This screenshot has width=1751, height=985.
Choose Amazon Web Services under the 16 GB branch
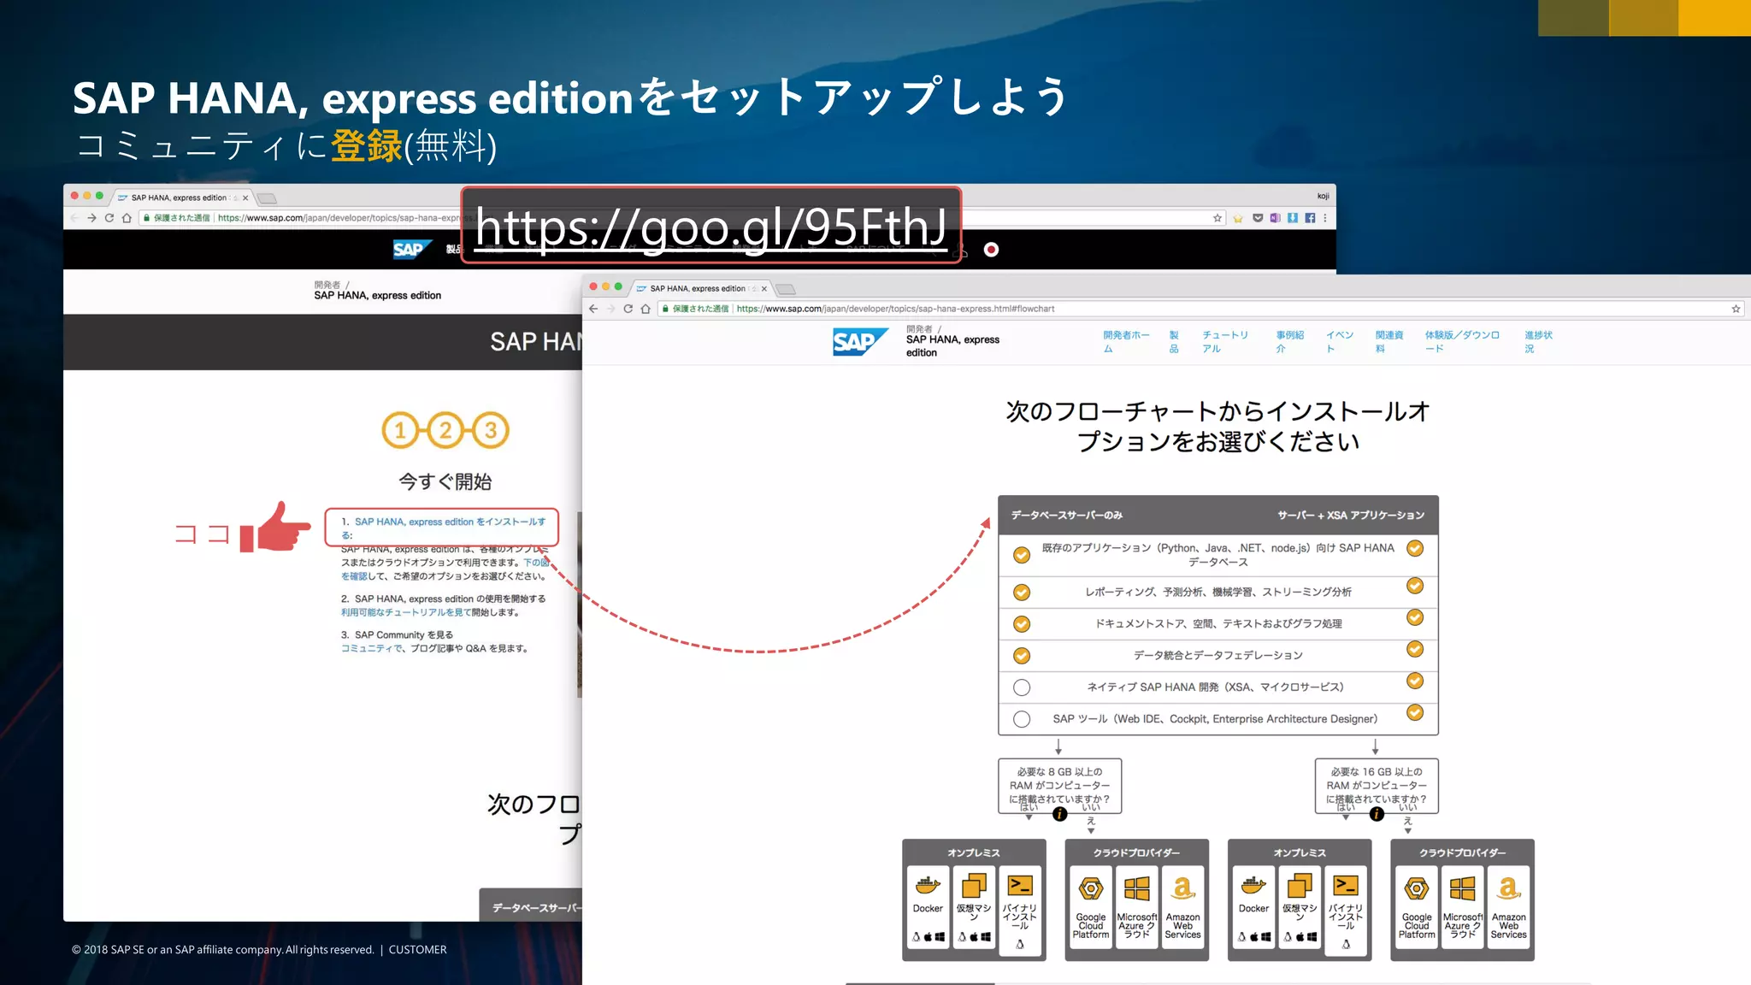click(x=1509, y=908)
